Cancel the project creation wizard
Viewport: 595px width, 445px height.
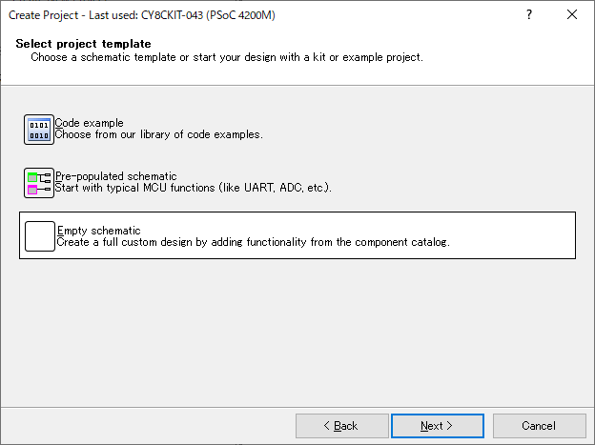coord(540,426)
